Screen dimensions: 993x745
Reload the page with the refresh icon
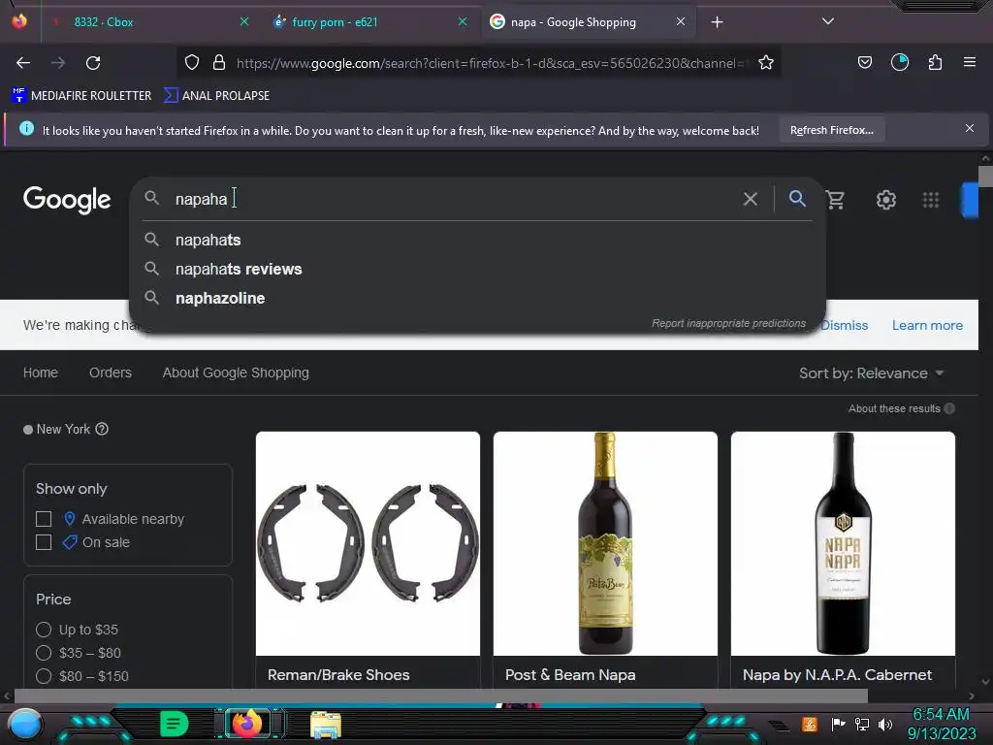coord(93,63)
